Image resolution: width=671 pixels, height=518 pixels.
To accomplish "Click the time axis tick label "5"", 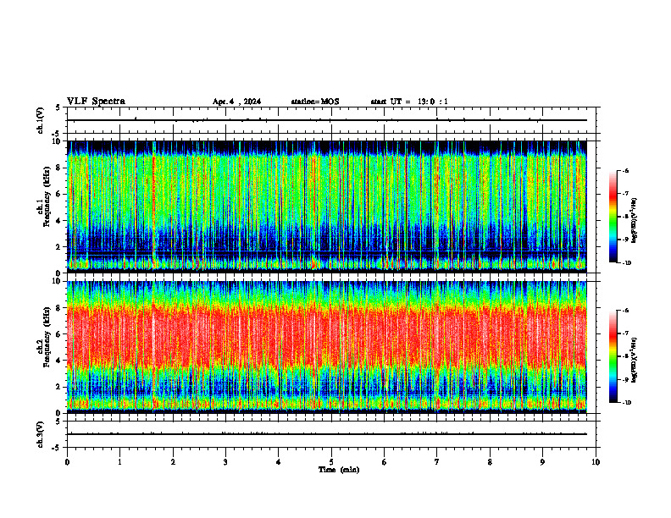I will (x=331, y=462).
